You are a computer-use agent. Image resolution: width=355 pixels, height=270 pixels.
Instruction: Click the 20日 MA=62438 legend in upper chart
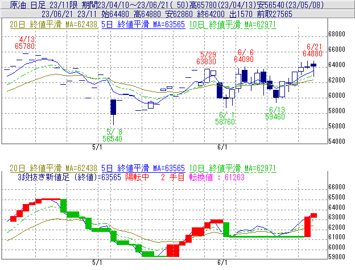pos(53,24)
